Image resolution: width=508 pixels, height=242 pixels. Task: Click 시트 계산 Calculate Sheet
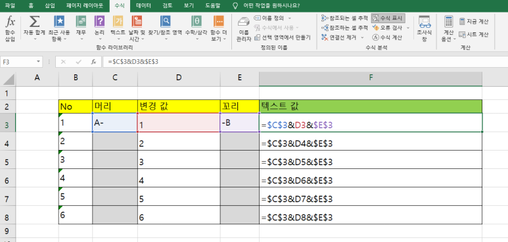click(x=473, y=34)
